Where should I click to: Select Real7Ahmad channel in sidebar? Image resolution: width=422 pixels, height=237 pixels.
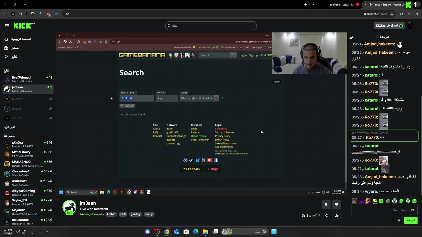[28, 79]
